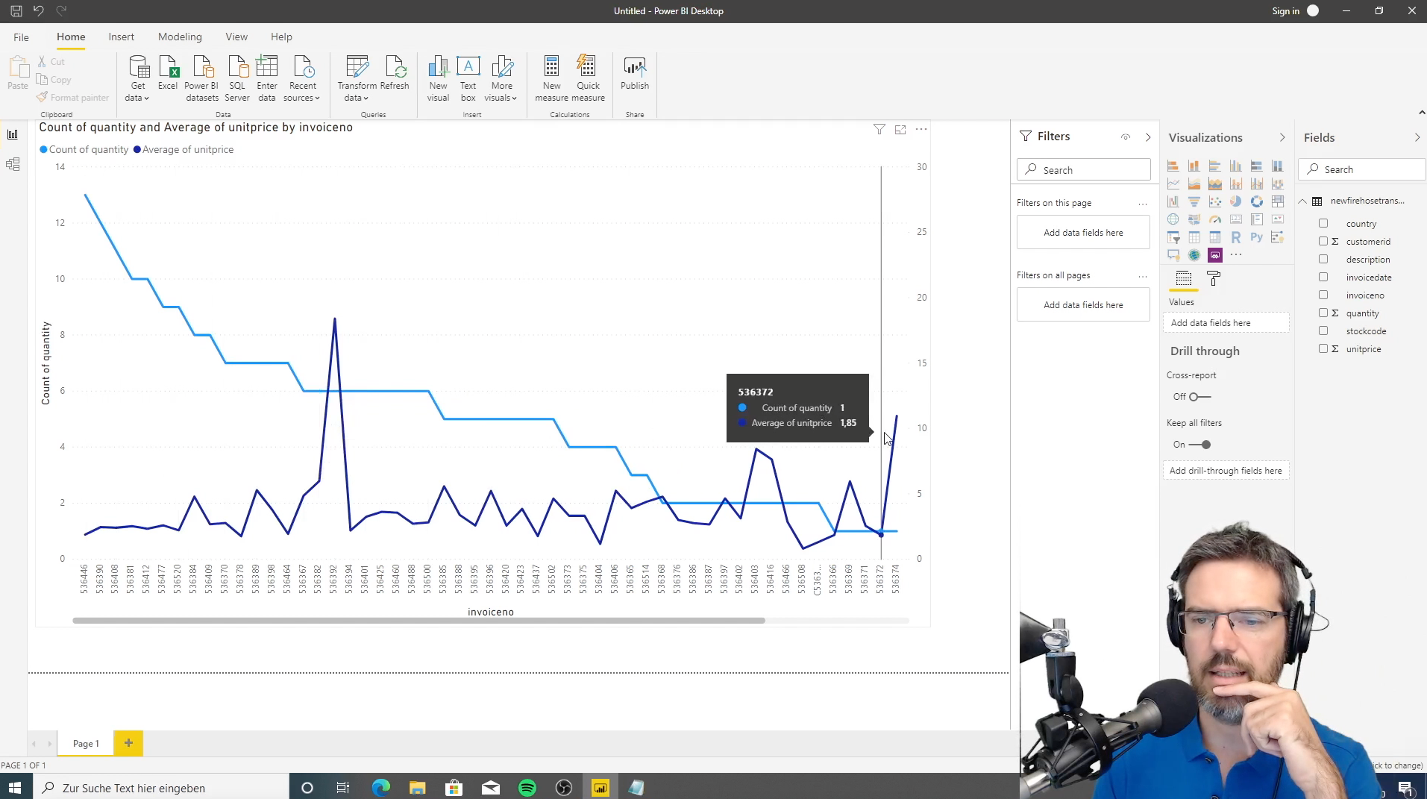Choose the funnel chart visualization
Image resolution: width=1427 pixels, height=799 pixels.
(1194, 201)
